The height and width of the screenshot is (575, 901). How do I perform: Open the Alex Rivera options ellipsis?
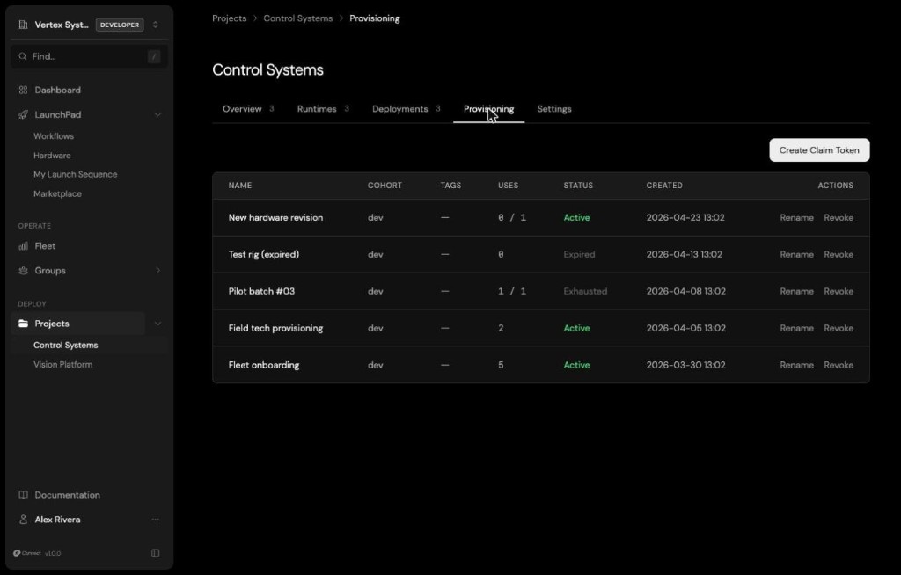coord(155,520)
